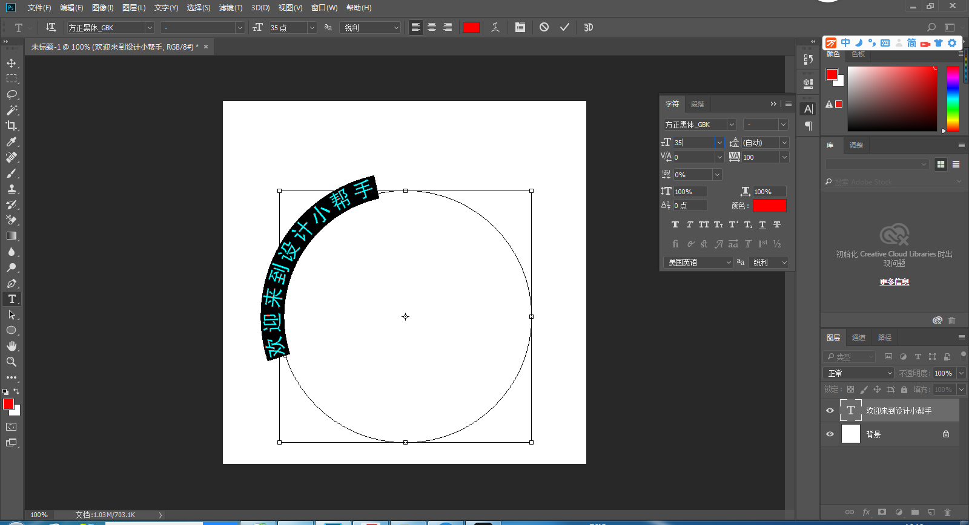Toggle lock all icon in Layers panel

click(904, 390)
